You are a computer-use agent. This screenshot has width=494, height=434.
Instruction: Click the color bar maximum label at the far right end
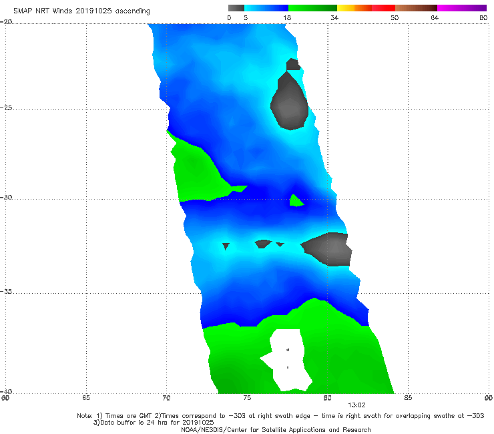coord(483,17)
